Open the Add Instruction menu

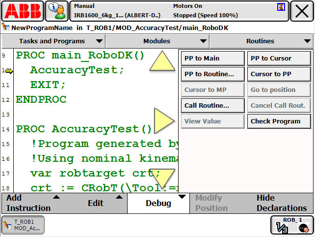click(x=33, y=203)
